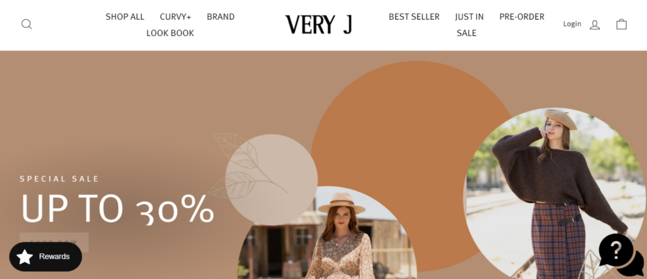647x279 pixels.
Task: Open the Rewards button
Action: [x=45, y=257]
